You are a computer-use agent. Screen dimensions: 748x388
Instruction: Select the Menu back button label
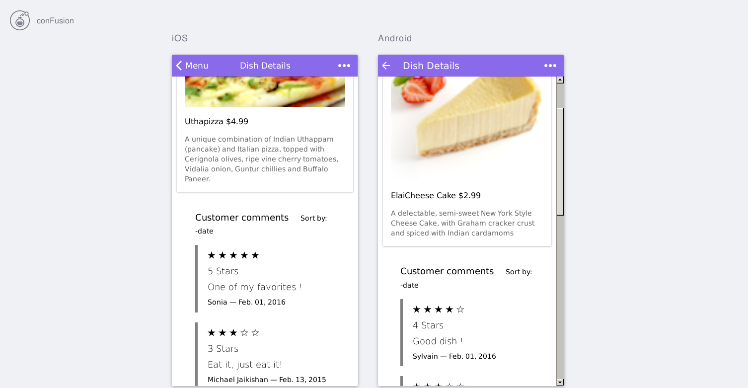[x=197, y=66]
